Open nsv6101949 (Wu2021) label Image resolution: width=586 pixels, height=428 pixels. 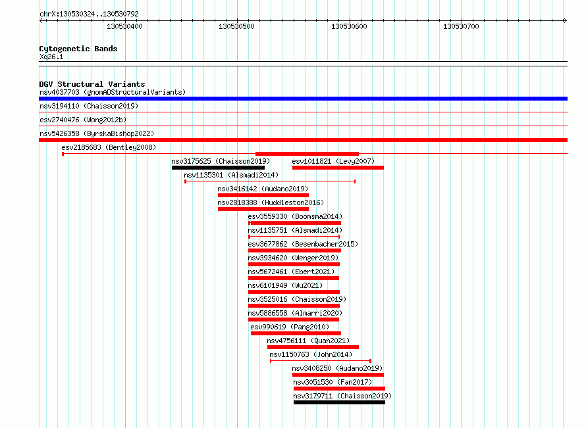click(x=285, y=285)
